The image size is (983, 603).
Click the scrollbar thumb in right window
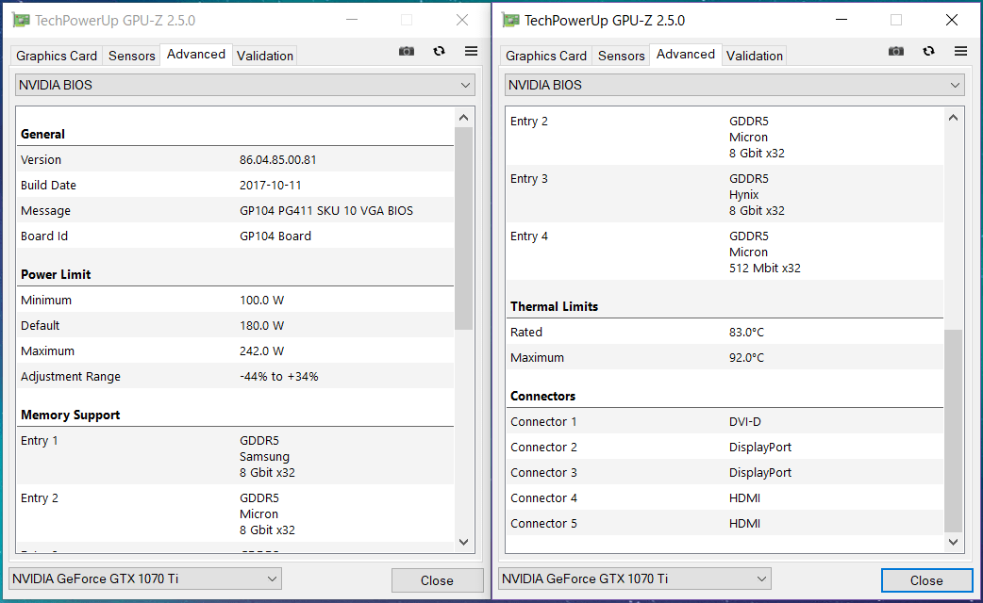pyautogui.click(x=953, y=431)
